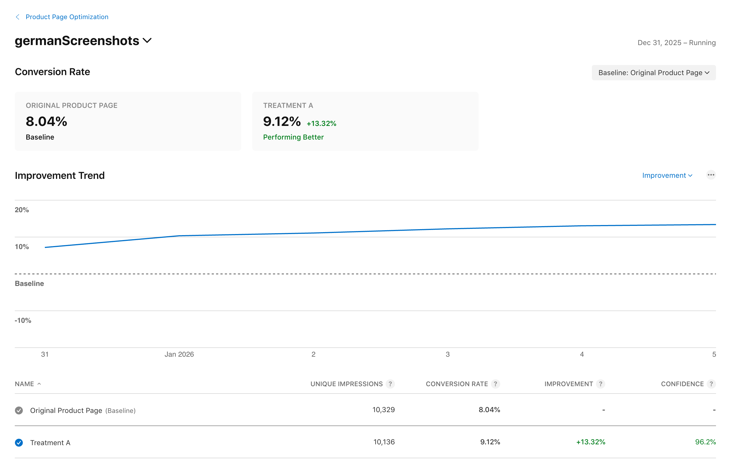Go back to Product Page Optimization

[x=67, y=17]
